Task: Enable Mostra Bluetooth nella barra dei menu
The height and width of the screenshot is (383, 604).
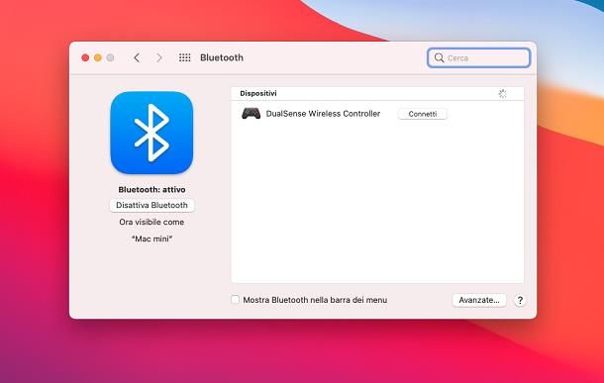Action: (x=235, y=300)
